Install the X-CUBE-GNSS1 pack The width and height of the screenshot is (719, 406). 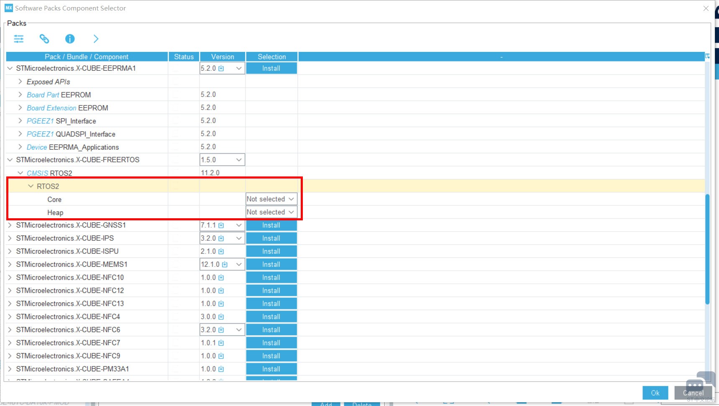(271, 225)
